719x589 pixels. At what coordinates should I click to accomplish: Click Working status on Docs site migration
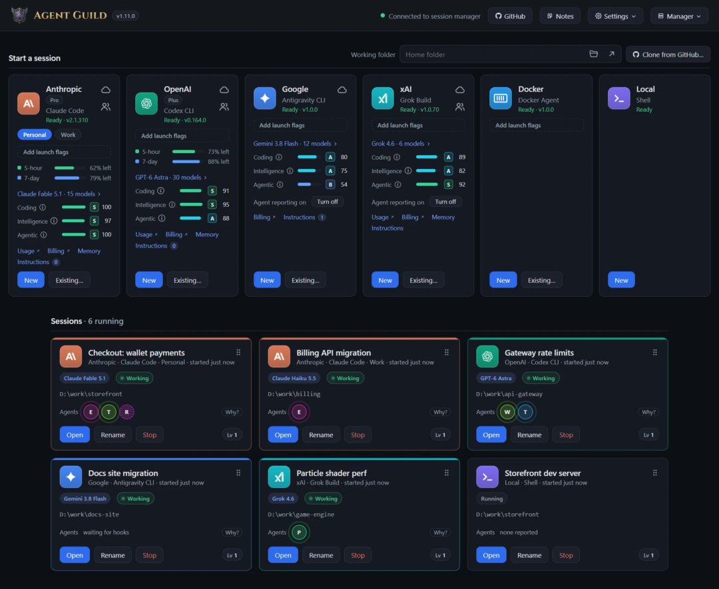pyautogui.click(x=135, y=498)
